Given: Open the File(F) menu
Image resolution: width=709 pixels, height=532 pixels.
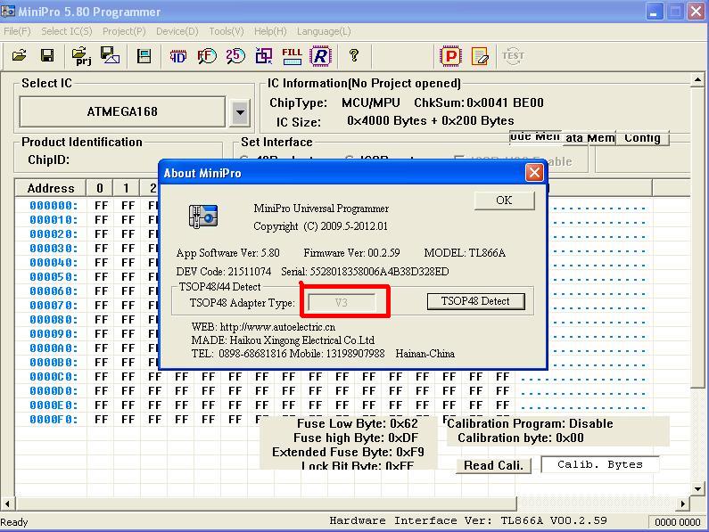Looking at the screenshot, I should click(17, 31).
